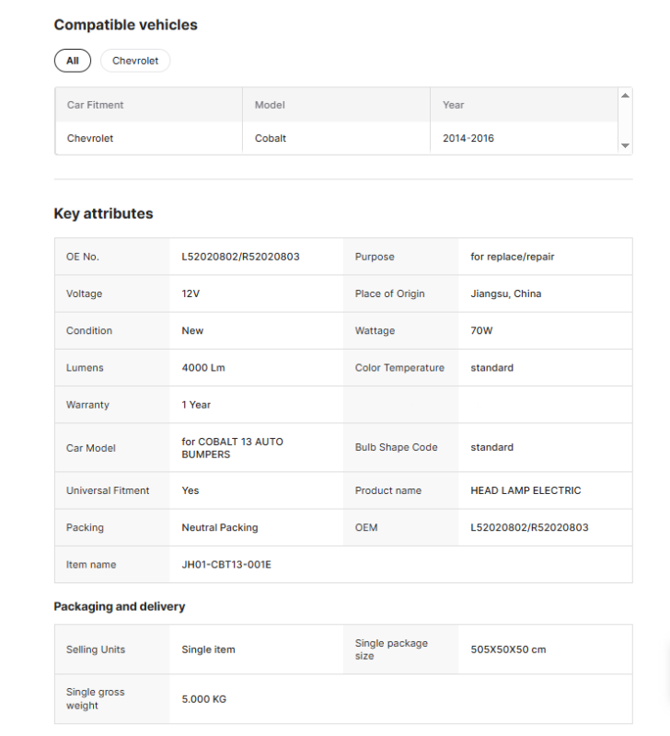The height and width of the screenshot is (736, 670).
Task: Click the 1 Year warranty value
Action: 196,404
